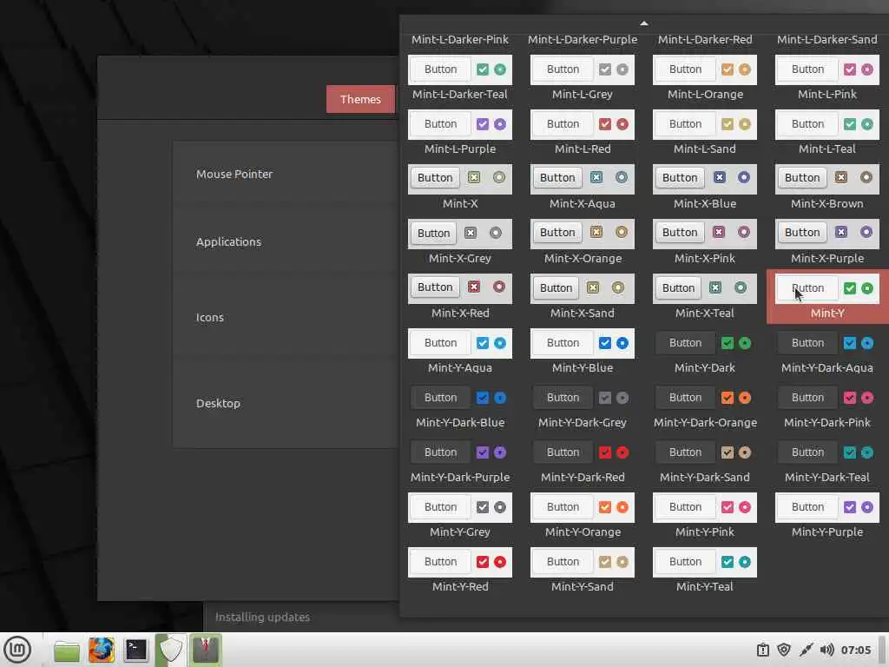Select the Mint-L-Teal theme
The image size is (889, 667).
(x=827, y=133)
